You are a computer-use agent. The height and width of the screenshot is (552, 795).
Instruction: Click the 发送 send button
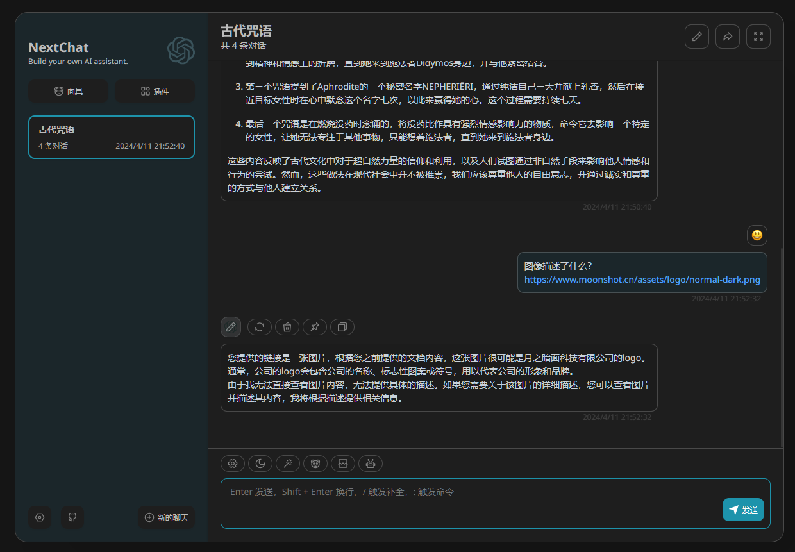[x=743, y=509]
